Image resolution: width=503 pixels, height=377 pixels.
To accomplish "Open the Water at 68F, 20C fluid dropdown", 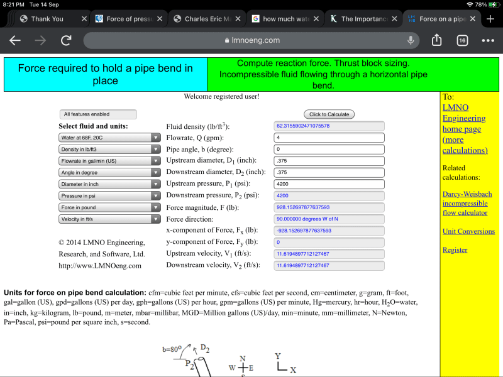I will 109,138.
